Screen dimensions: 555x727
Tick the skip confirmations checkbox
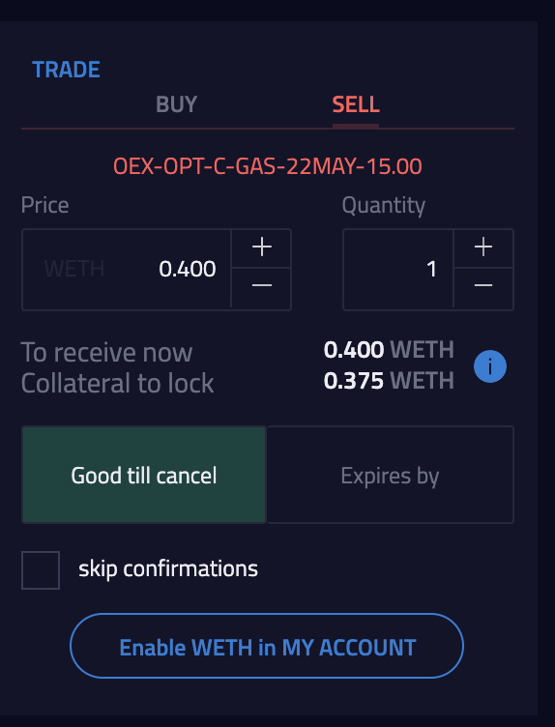(x=41, y=570)
